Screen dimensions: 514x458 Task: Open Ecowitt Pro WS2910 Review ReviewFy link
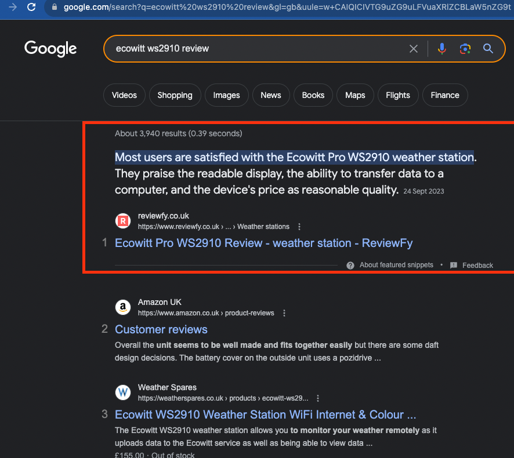(x=263, y=243)
